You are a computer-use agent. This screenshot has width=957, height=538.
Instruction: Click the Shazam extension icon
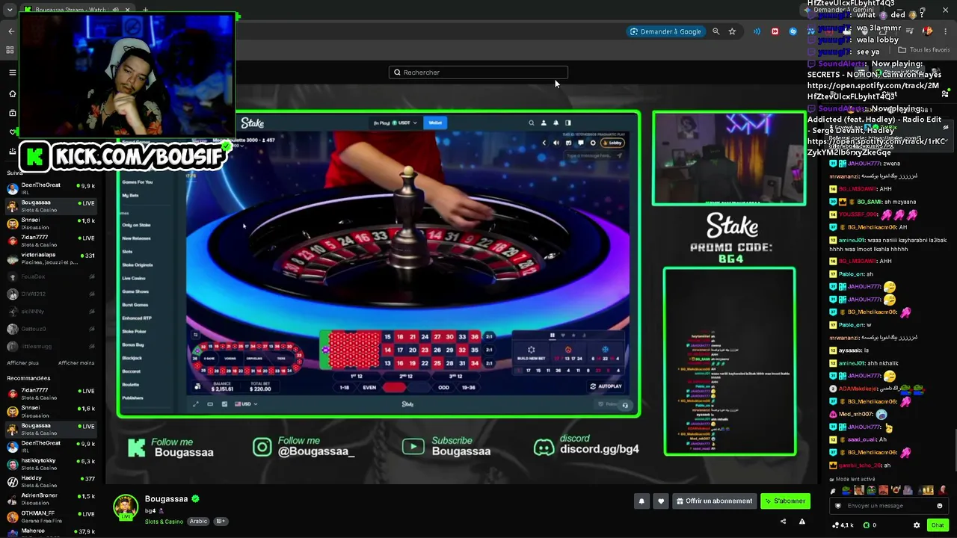[x=793, y=31]
